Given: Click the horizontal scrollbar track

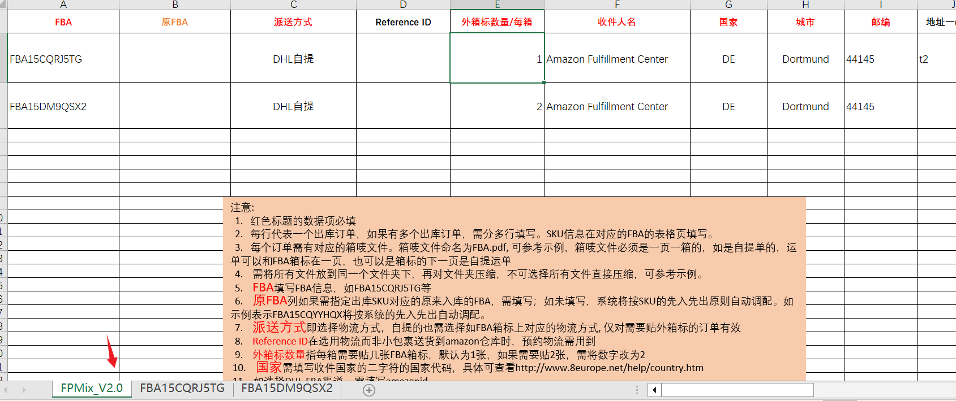Looking at the screenshot, I should tap(738, 390).
